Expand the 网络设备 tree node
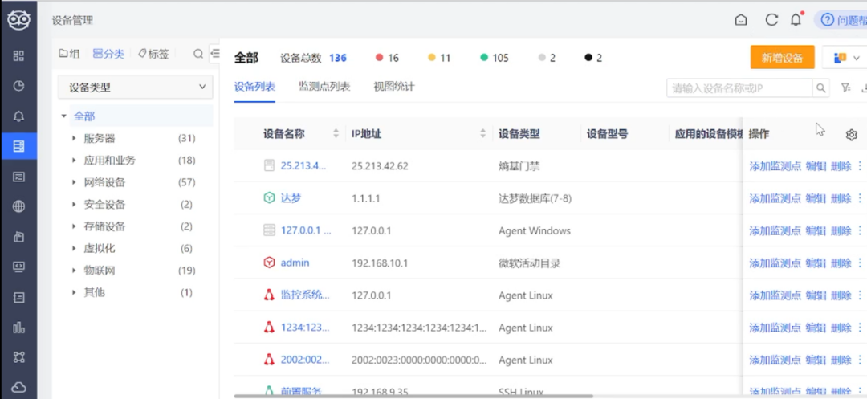Screen dimensions: 867x399 coord(74,182)
